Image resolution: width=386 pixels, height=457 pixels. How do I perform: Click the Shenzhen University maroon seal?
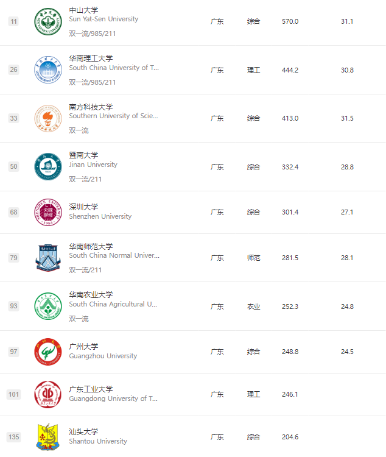pyautogui.click(x=48, y=212)
